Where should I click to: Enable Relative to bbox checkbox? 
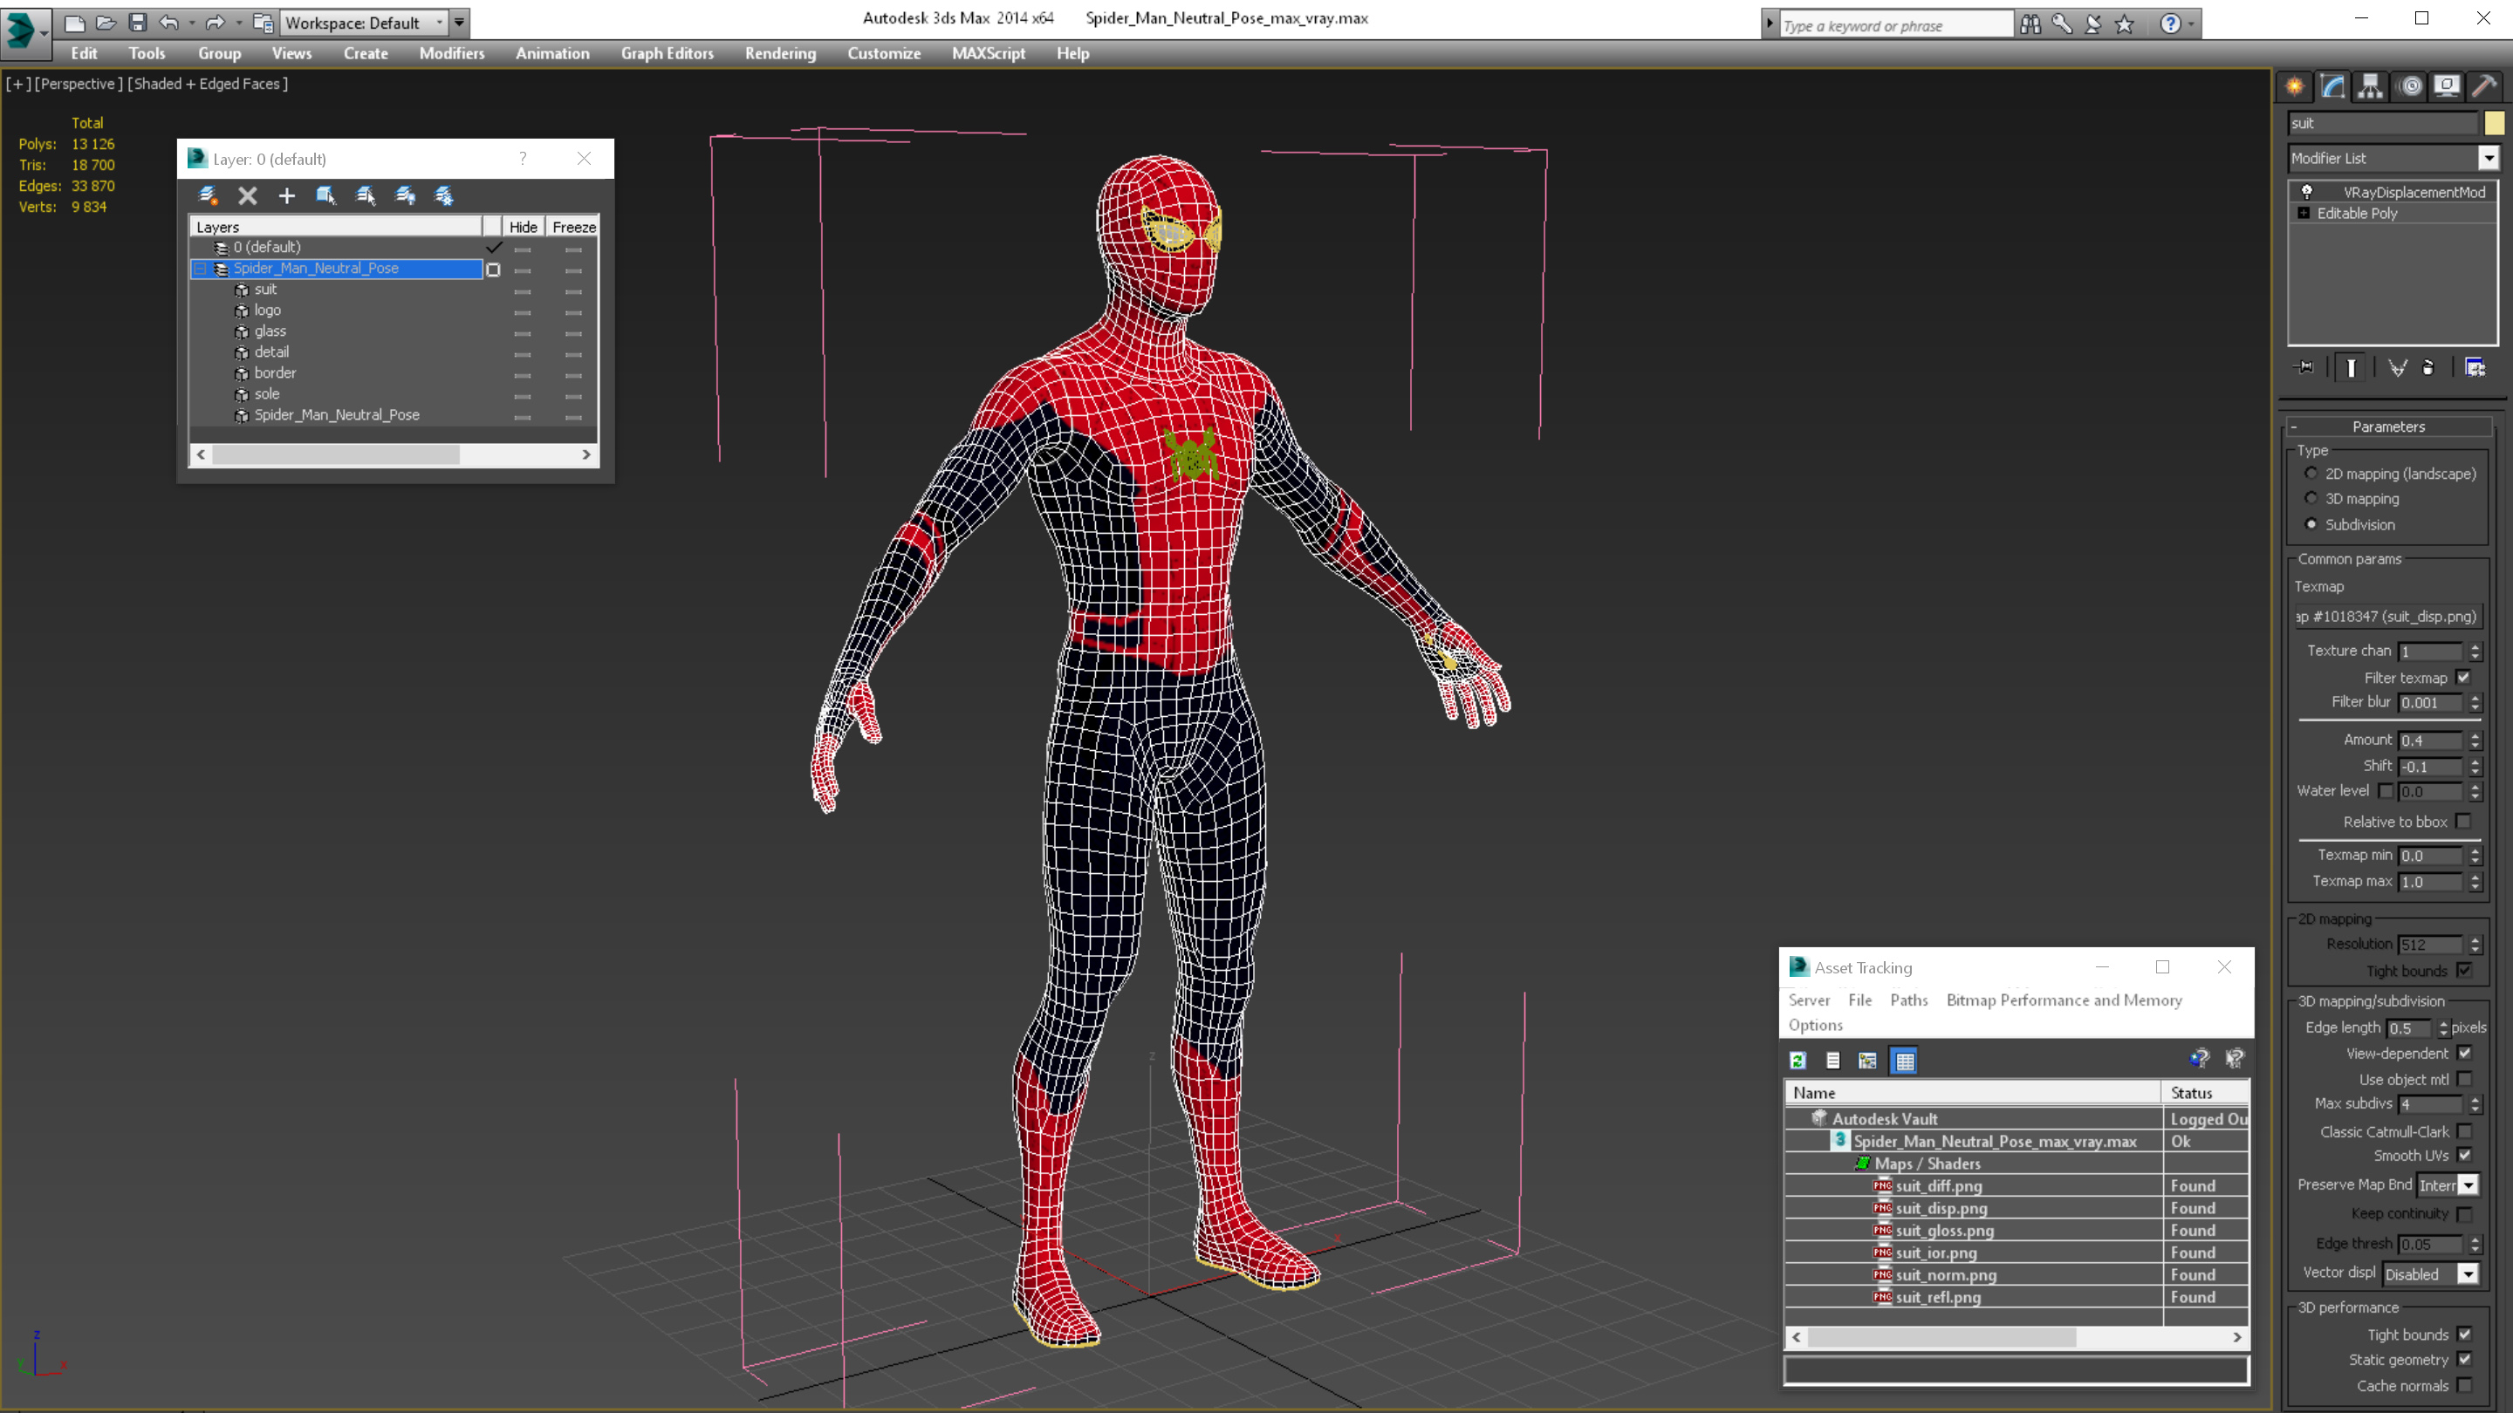2463,822
